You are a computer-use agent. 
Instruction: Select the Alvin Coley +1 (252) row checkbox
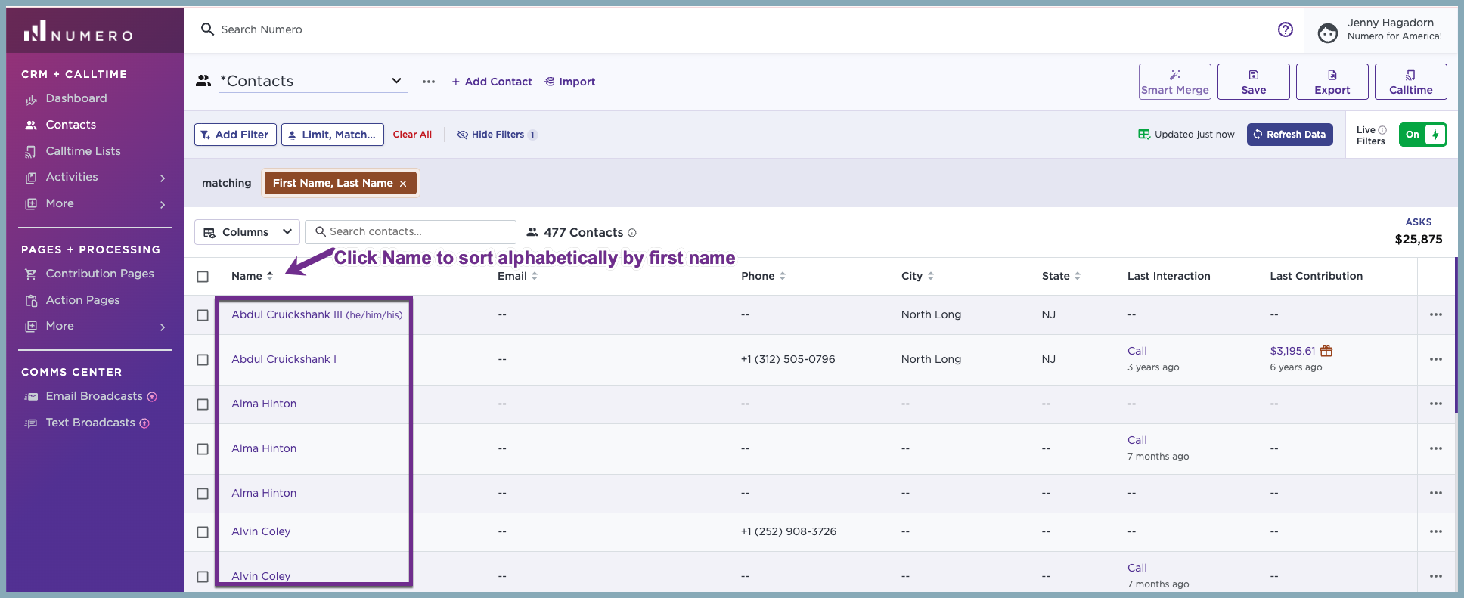[x=203, y=532]
